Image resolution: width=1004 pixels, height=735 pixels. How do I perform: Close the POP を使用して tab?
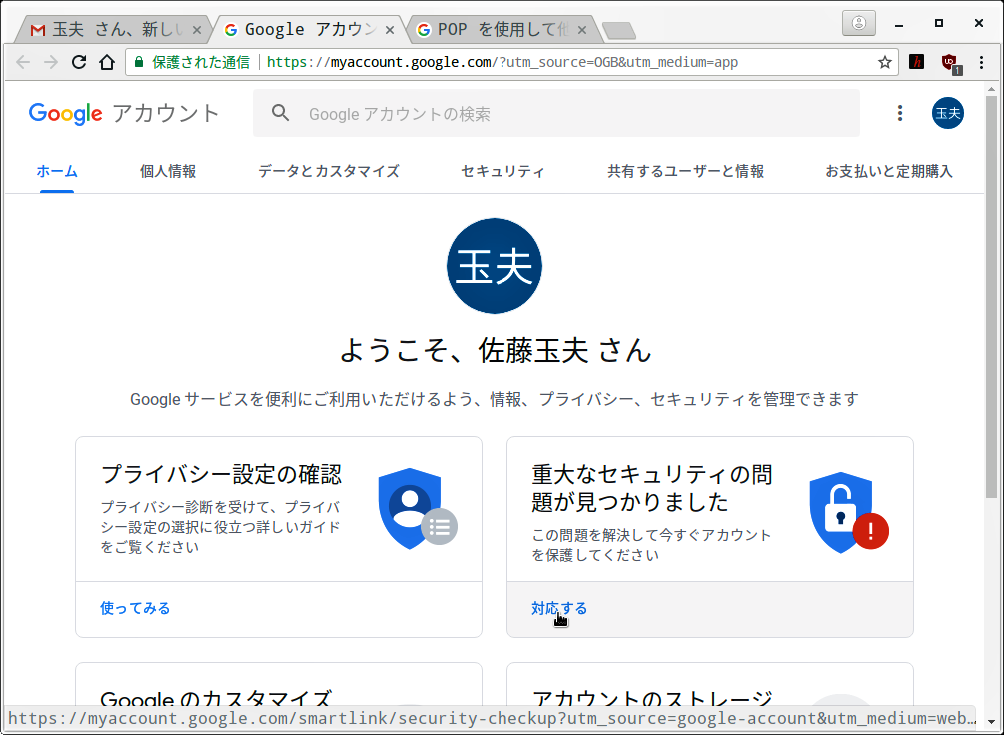click(581, 29)
